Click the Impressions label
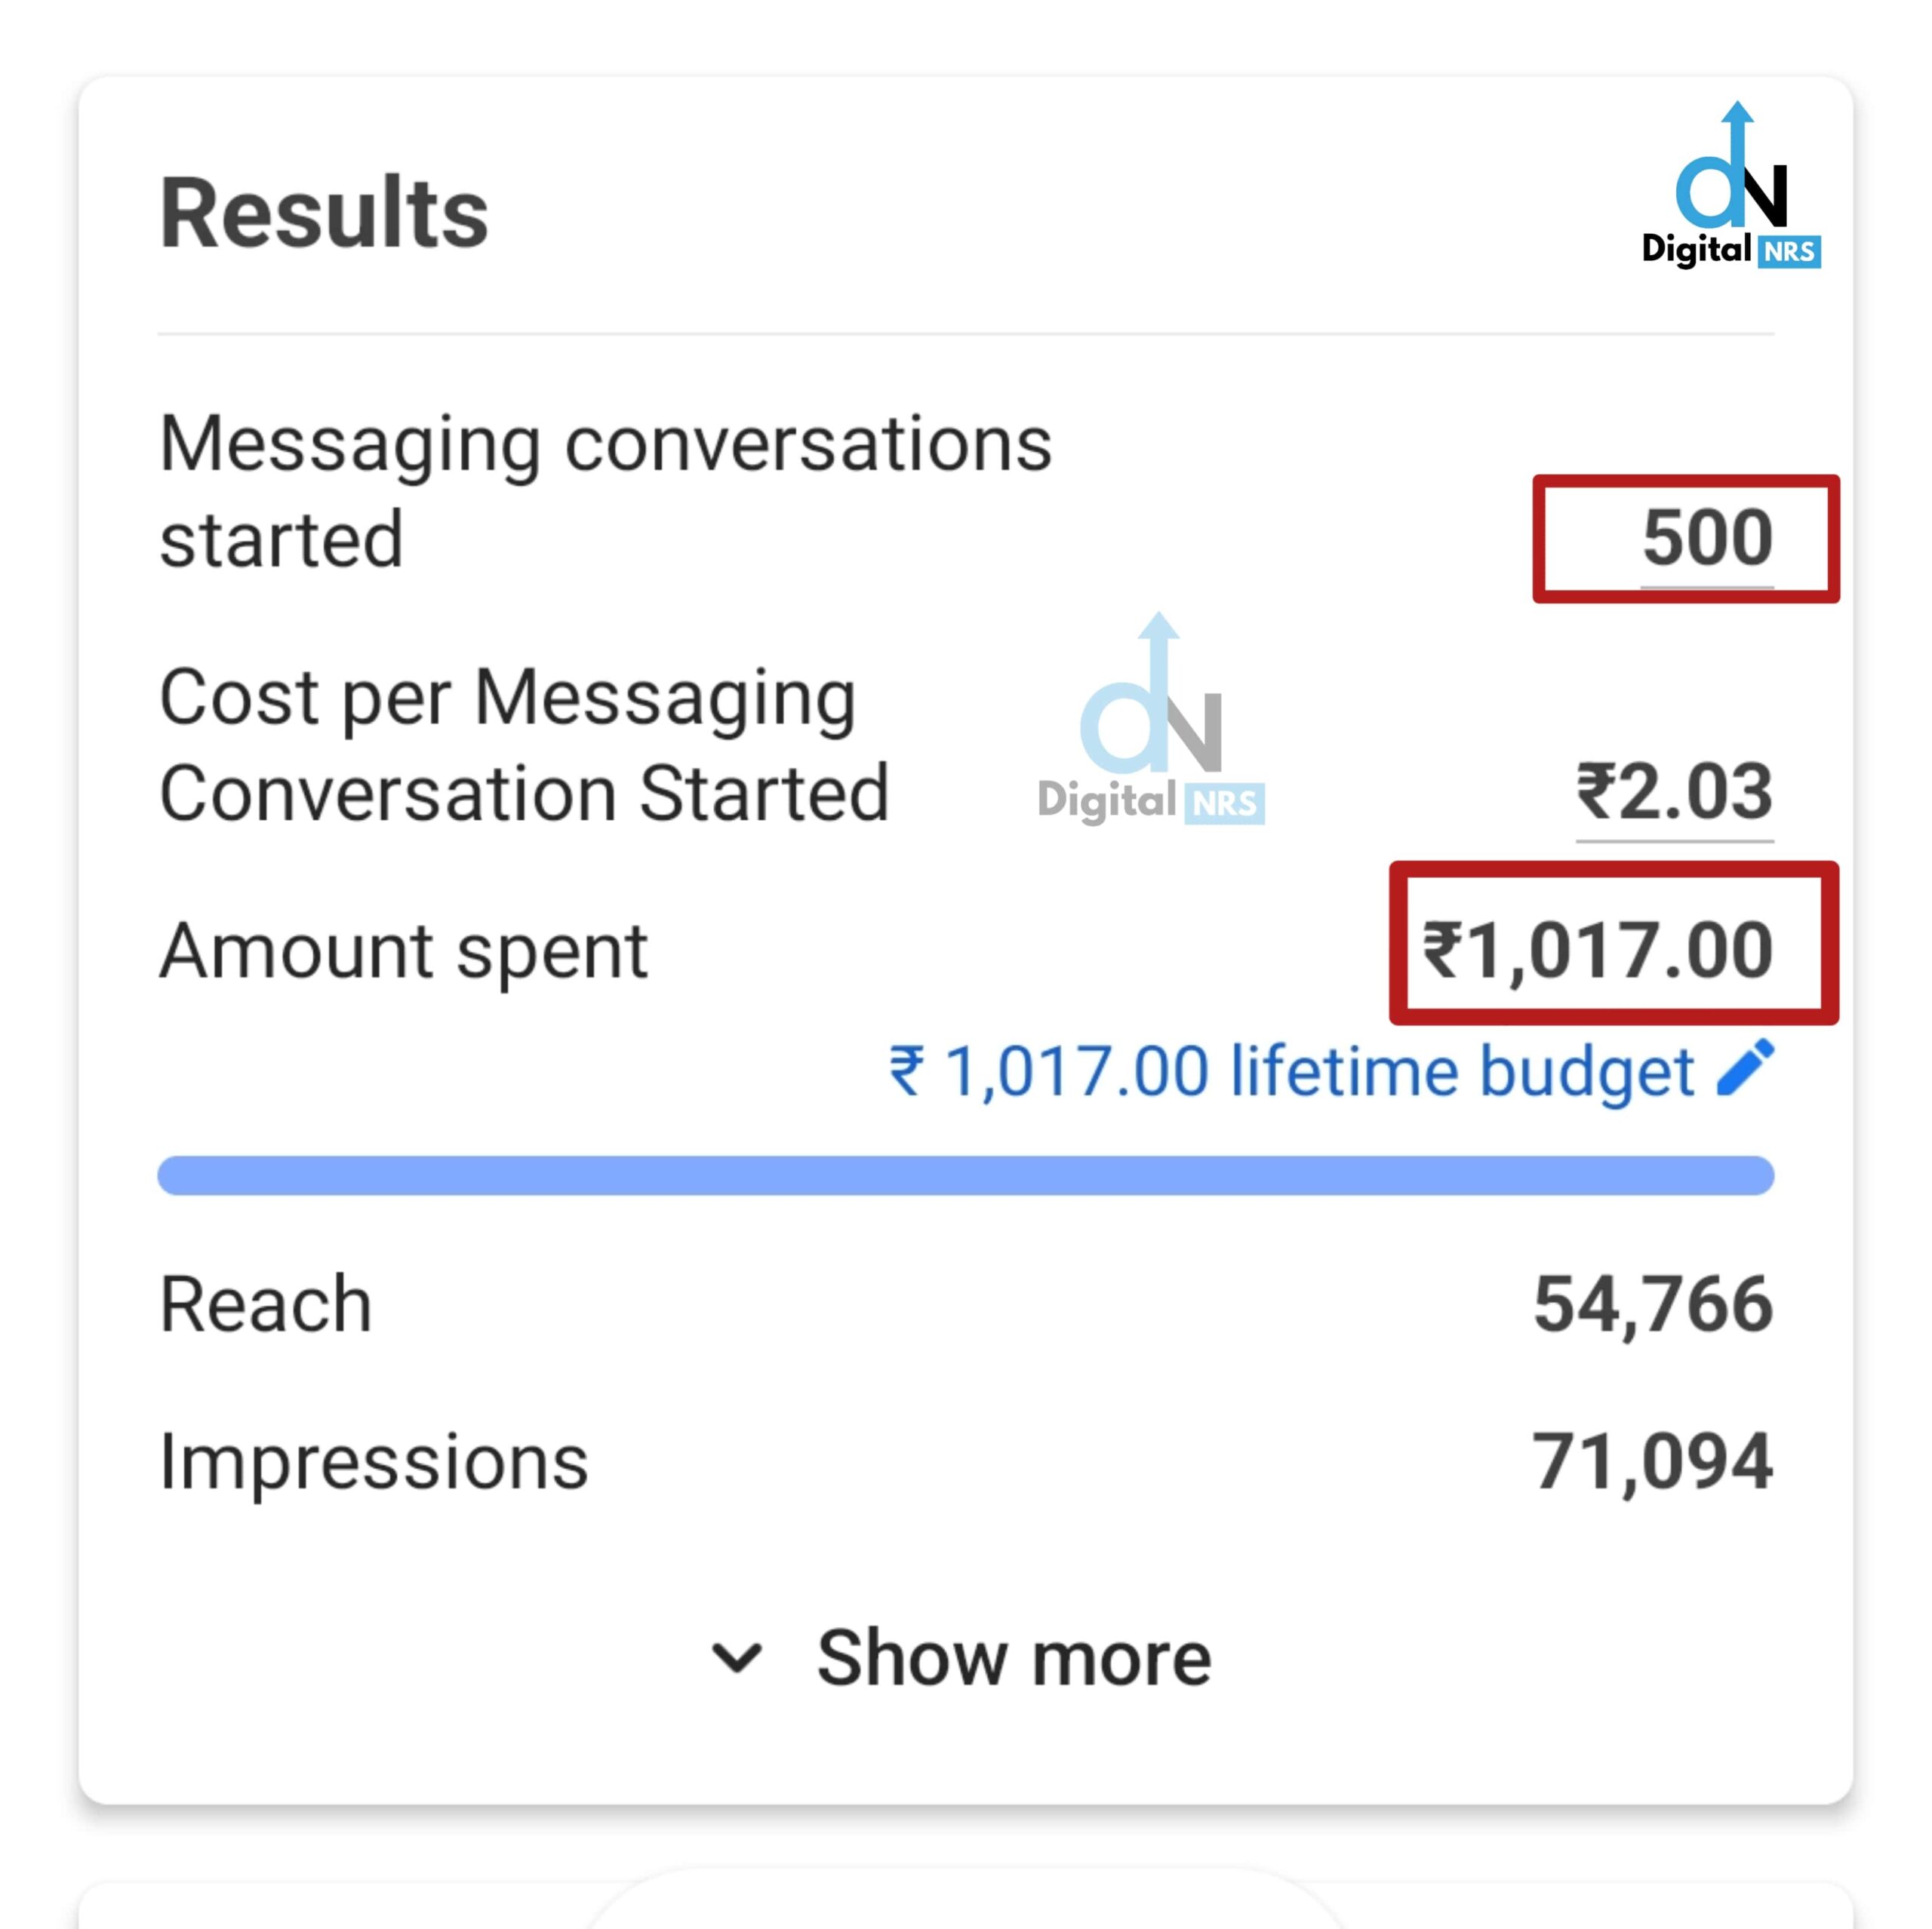 click(373, 1461)
